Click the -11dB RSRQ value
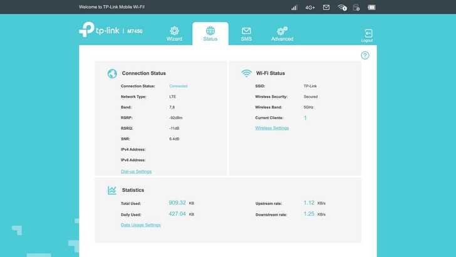The image size is (456, 257). click(174, 128)
